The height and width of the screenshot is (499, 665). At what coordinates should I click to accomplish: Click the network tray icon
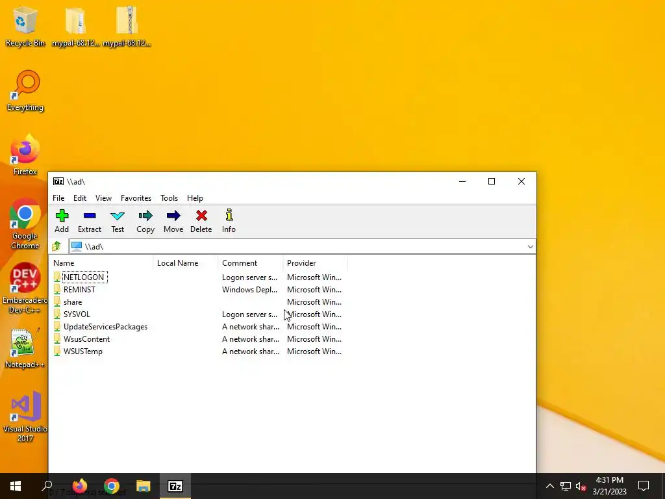(x=566, y=486)
